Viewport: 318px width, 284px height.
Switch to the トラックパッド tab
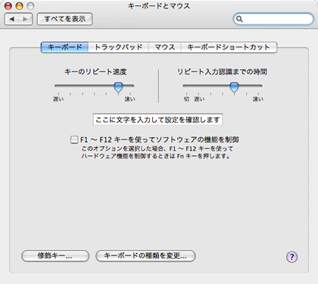(118, 47)
